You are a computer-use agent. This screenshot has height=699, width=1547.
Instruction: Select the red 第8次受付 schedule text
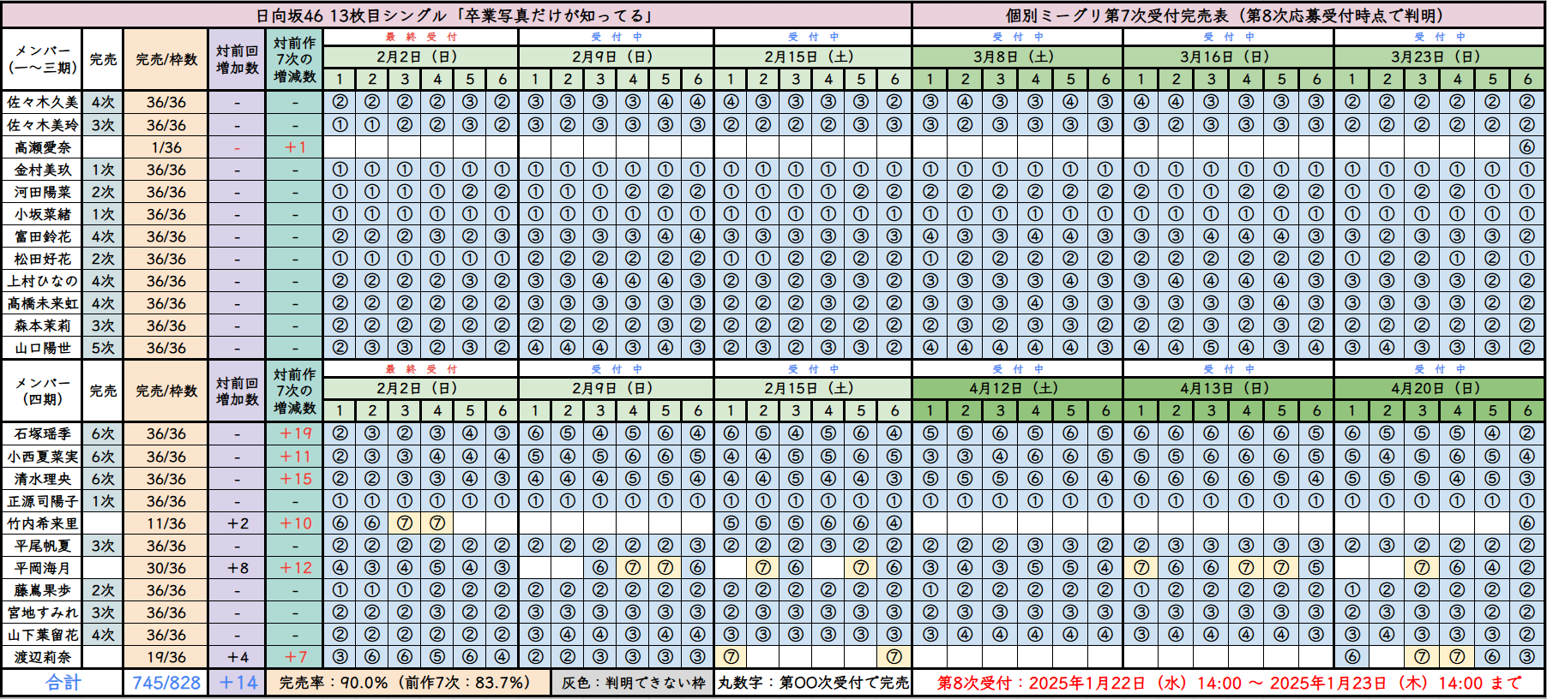coord(1229,683)
